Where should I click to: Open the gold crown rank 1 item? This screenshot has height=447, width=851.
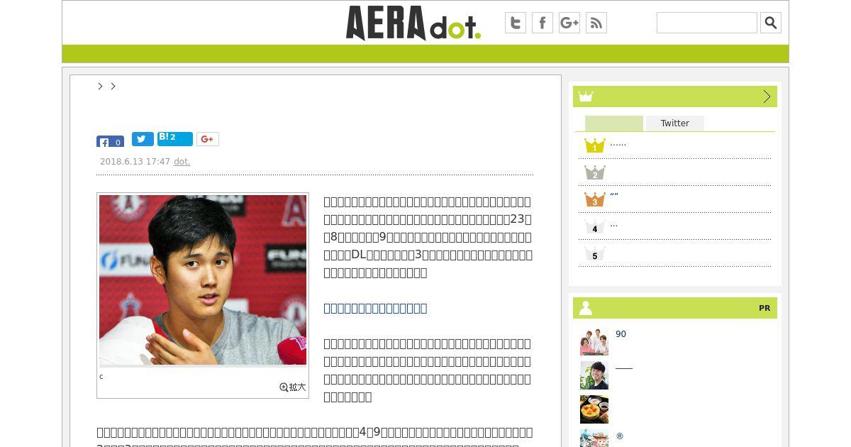pyautogui.click(x=594, y=145)
